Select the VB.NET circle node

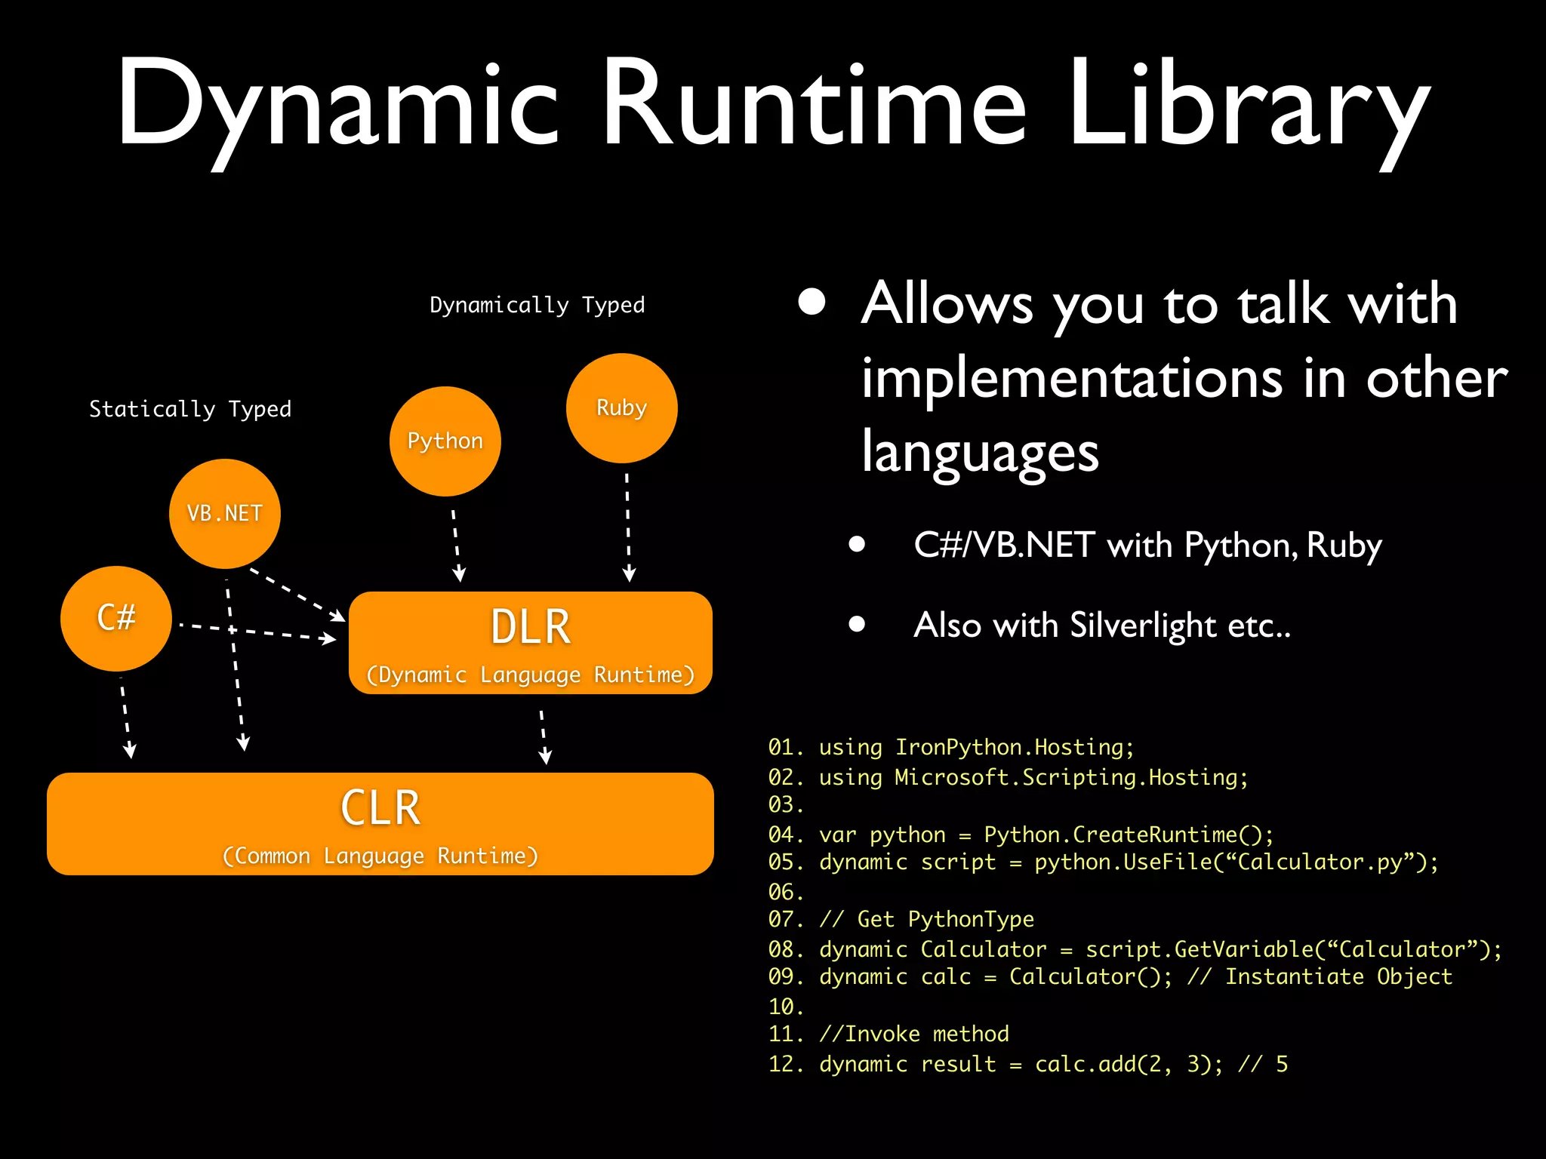[224, 514]
